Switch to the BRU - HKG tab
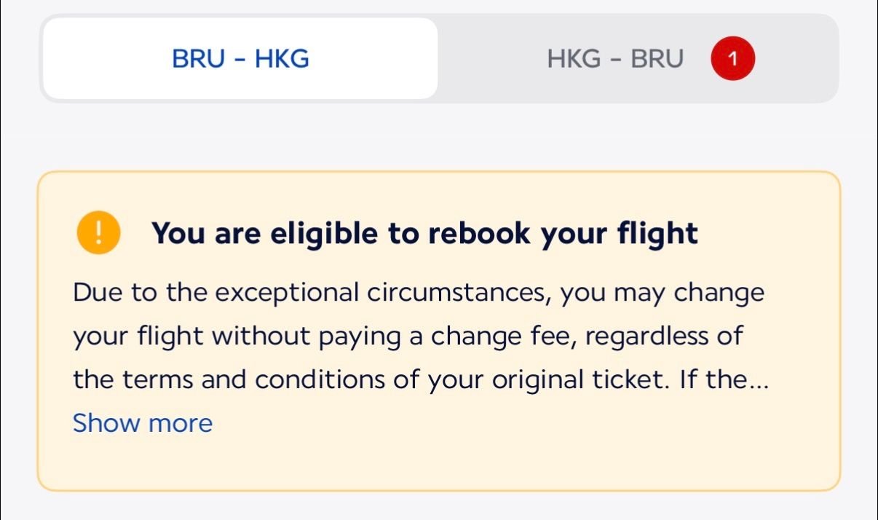This screenshot has width=878, height=520. coord(240,59)
